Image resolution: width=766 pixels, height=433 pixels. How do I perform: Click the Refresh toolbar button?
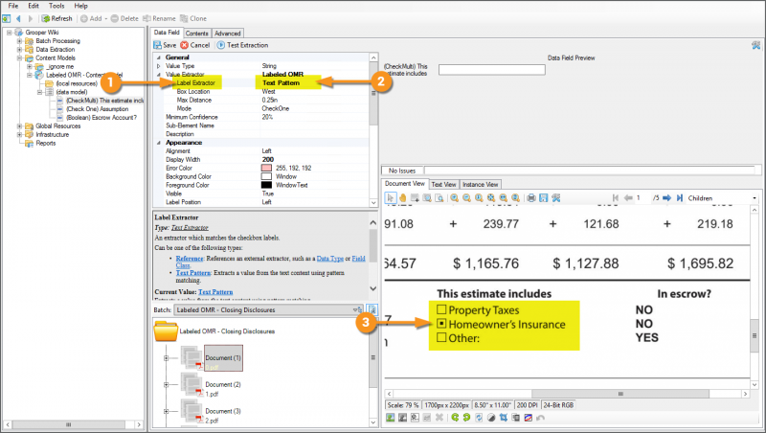pyautogui.click(x=56, y=18)
